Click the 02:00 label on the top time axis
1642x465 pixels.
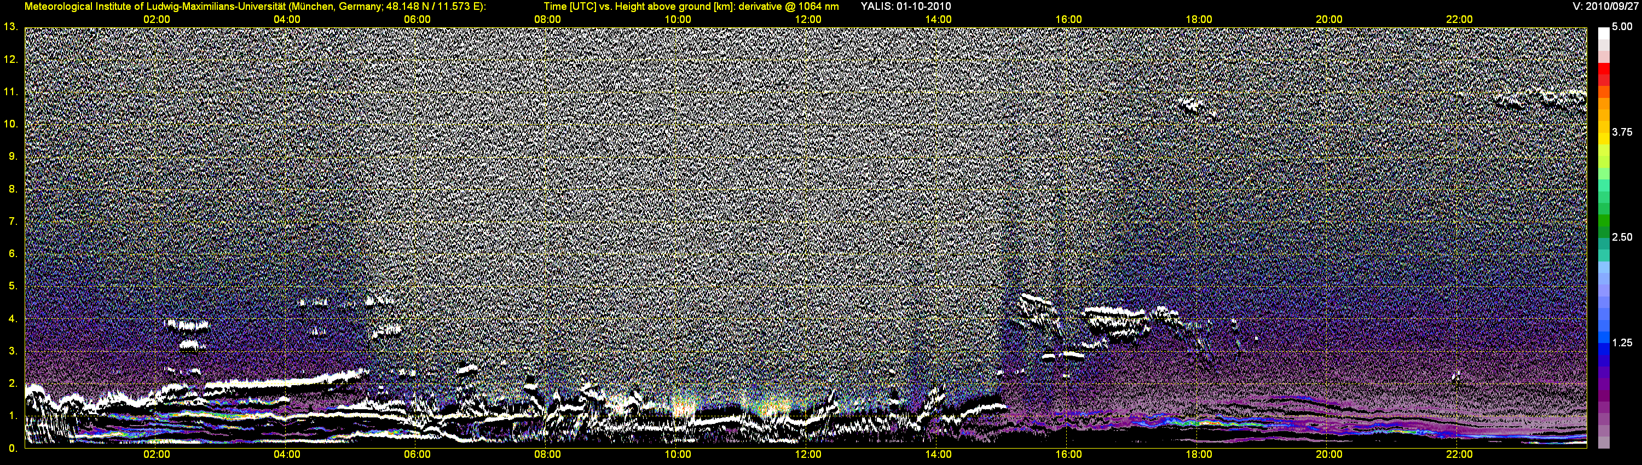click(x=157, y=20)
